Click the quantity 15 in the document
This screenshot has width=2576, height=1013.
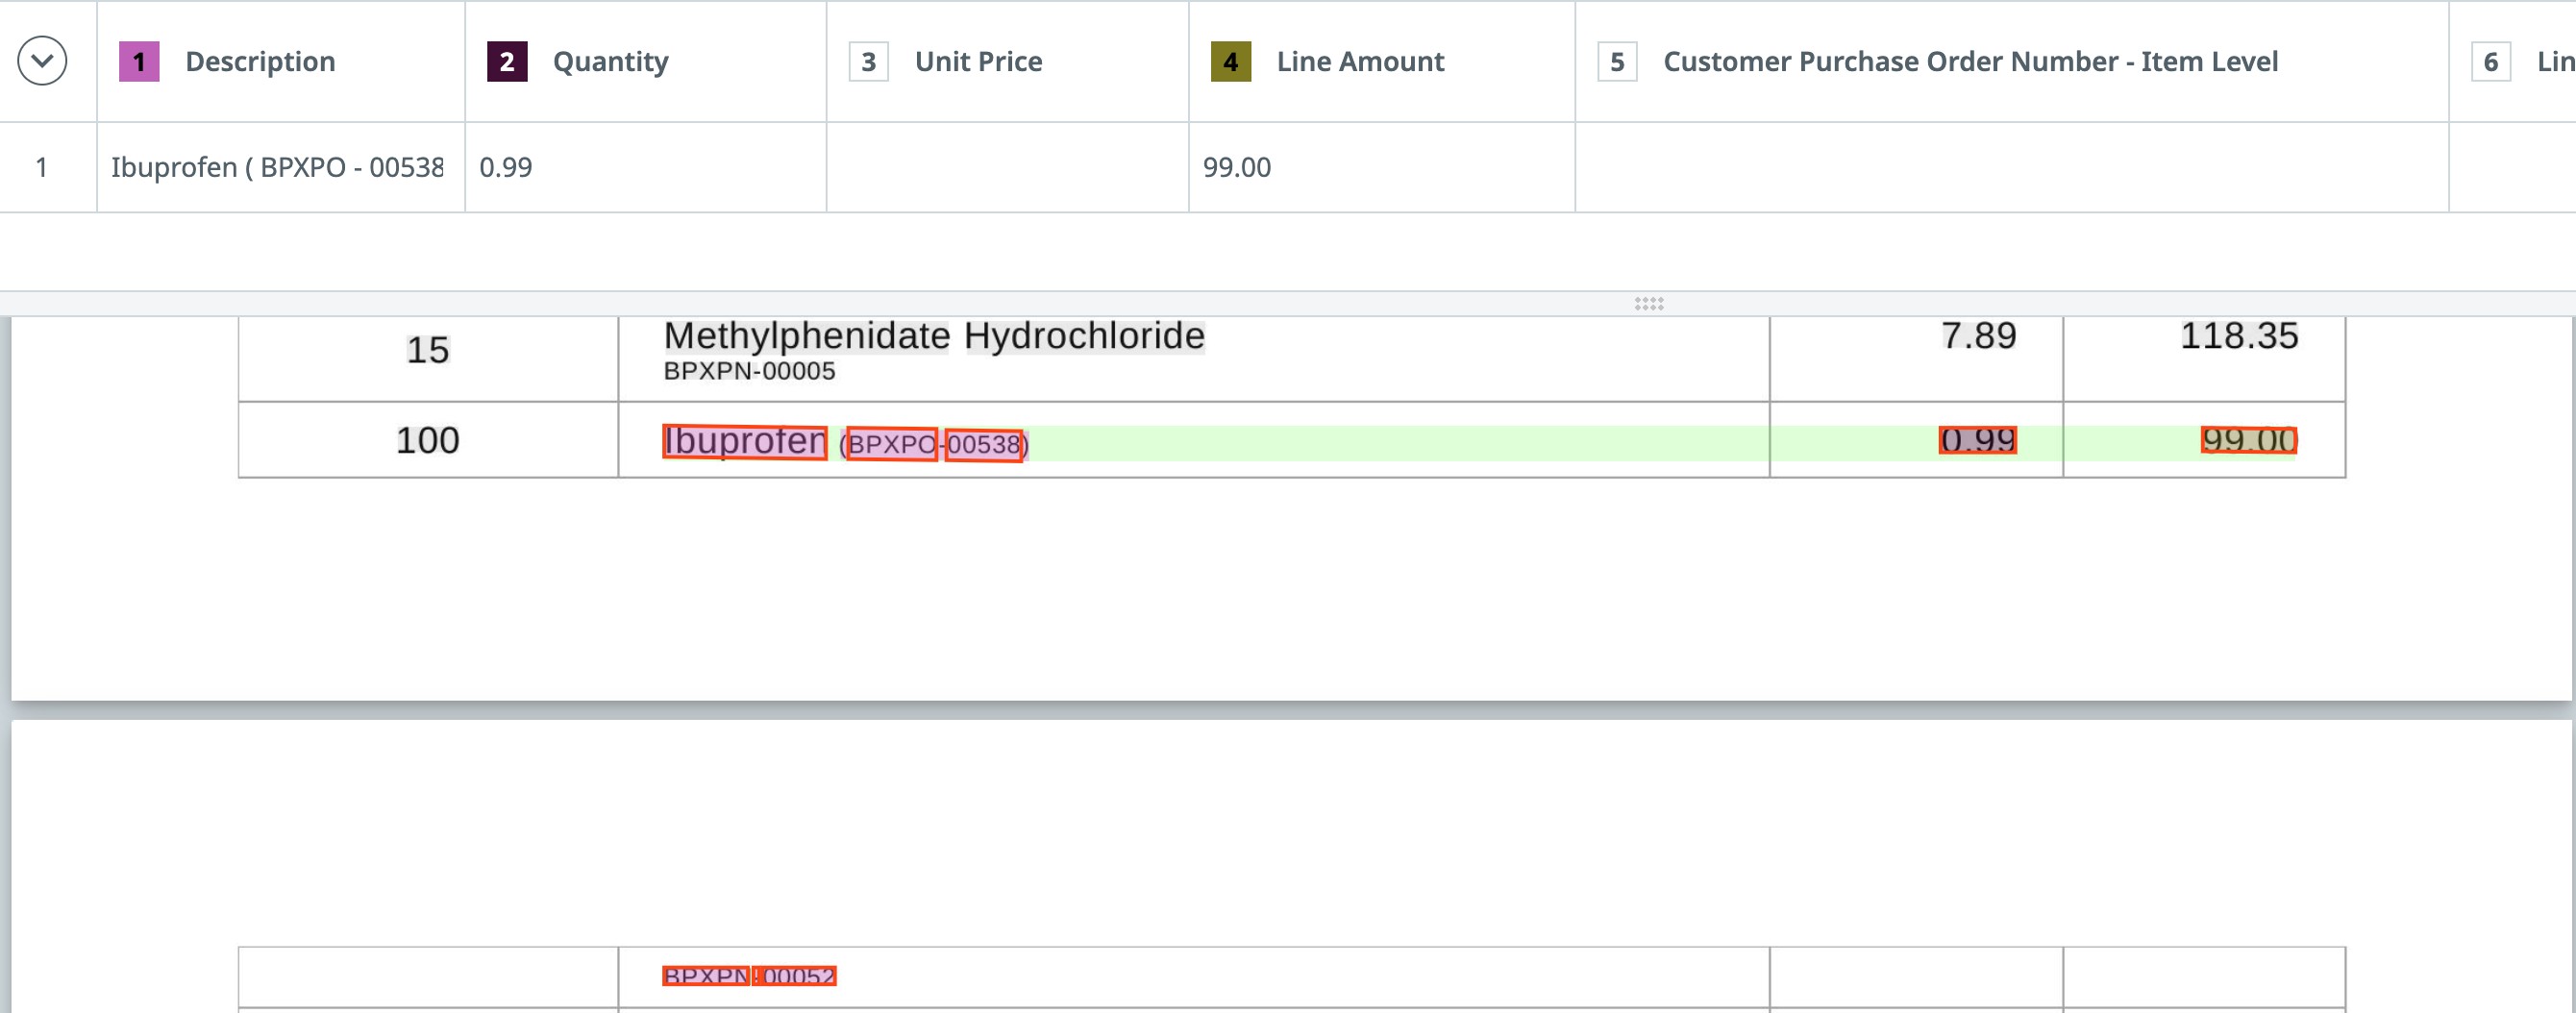tap(428, 350)
